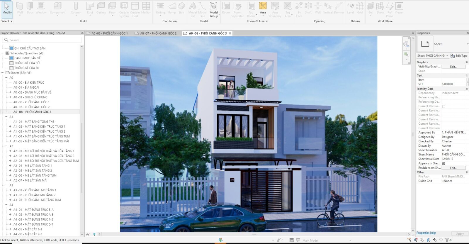Click the view's horizontal scrollbar
The width and height of the screenshot is (469, 244).
click(x=254, y=234)
